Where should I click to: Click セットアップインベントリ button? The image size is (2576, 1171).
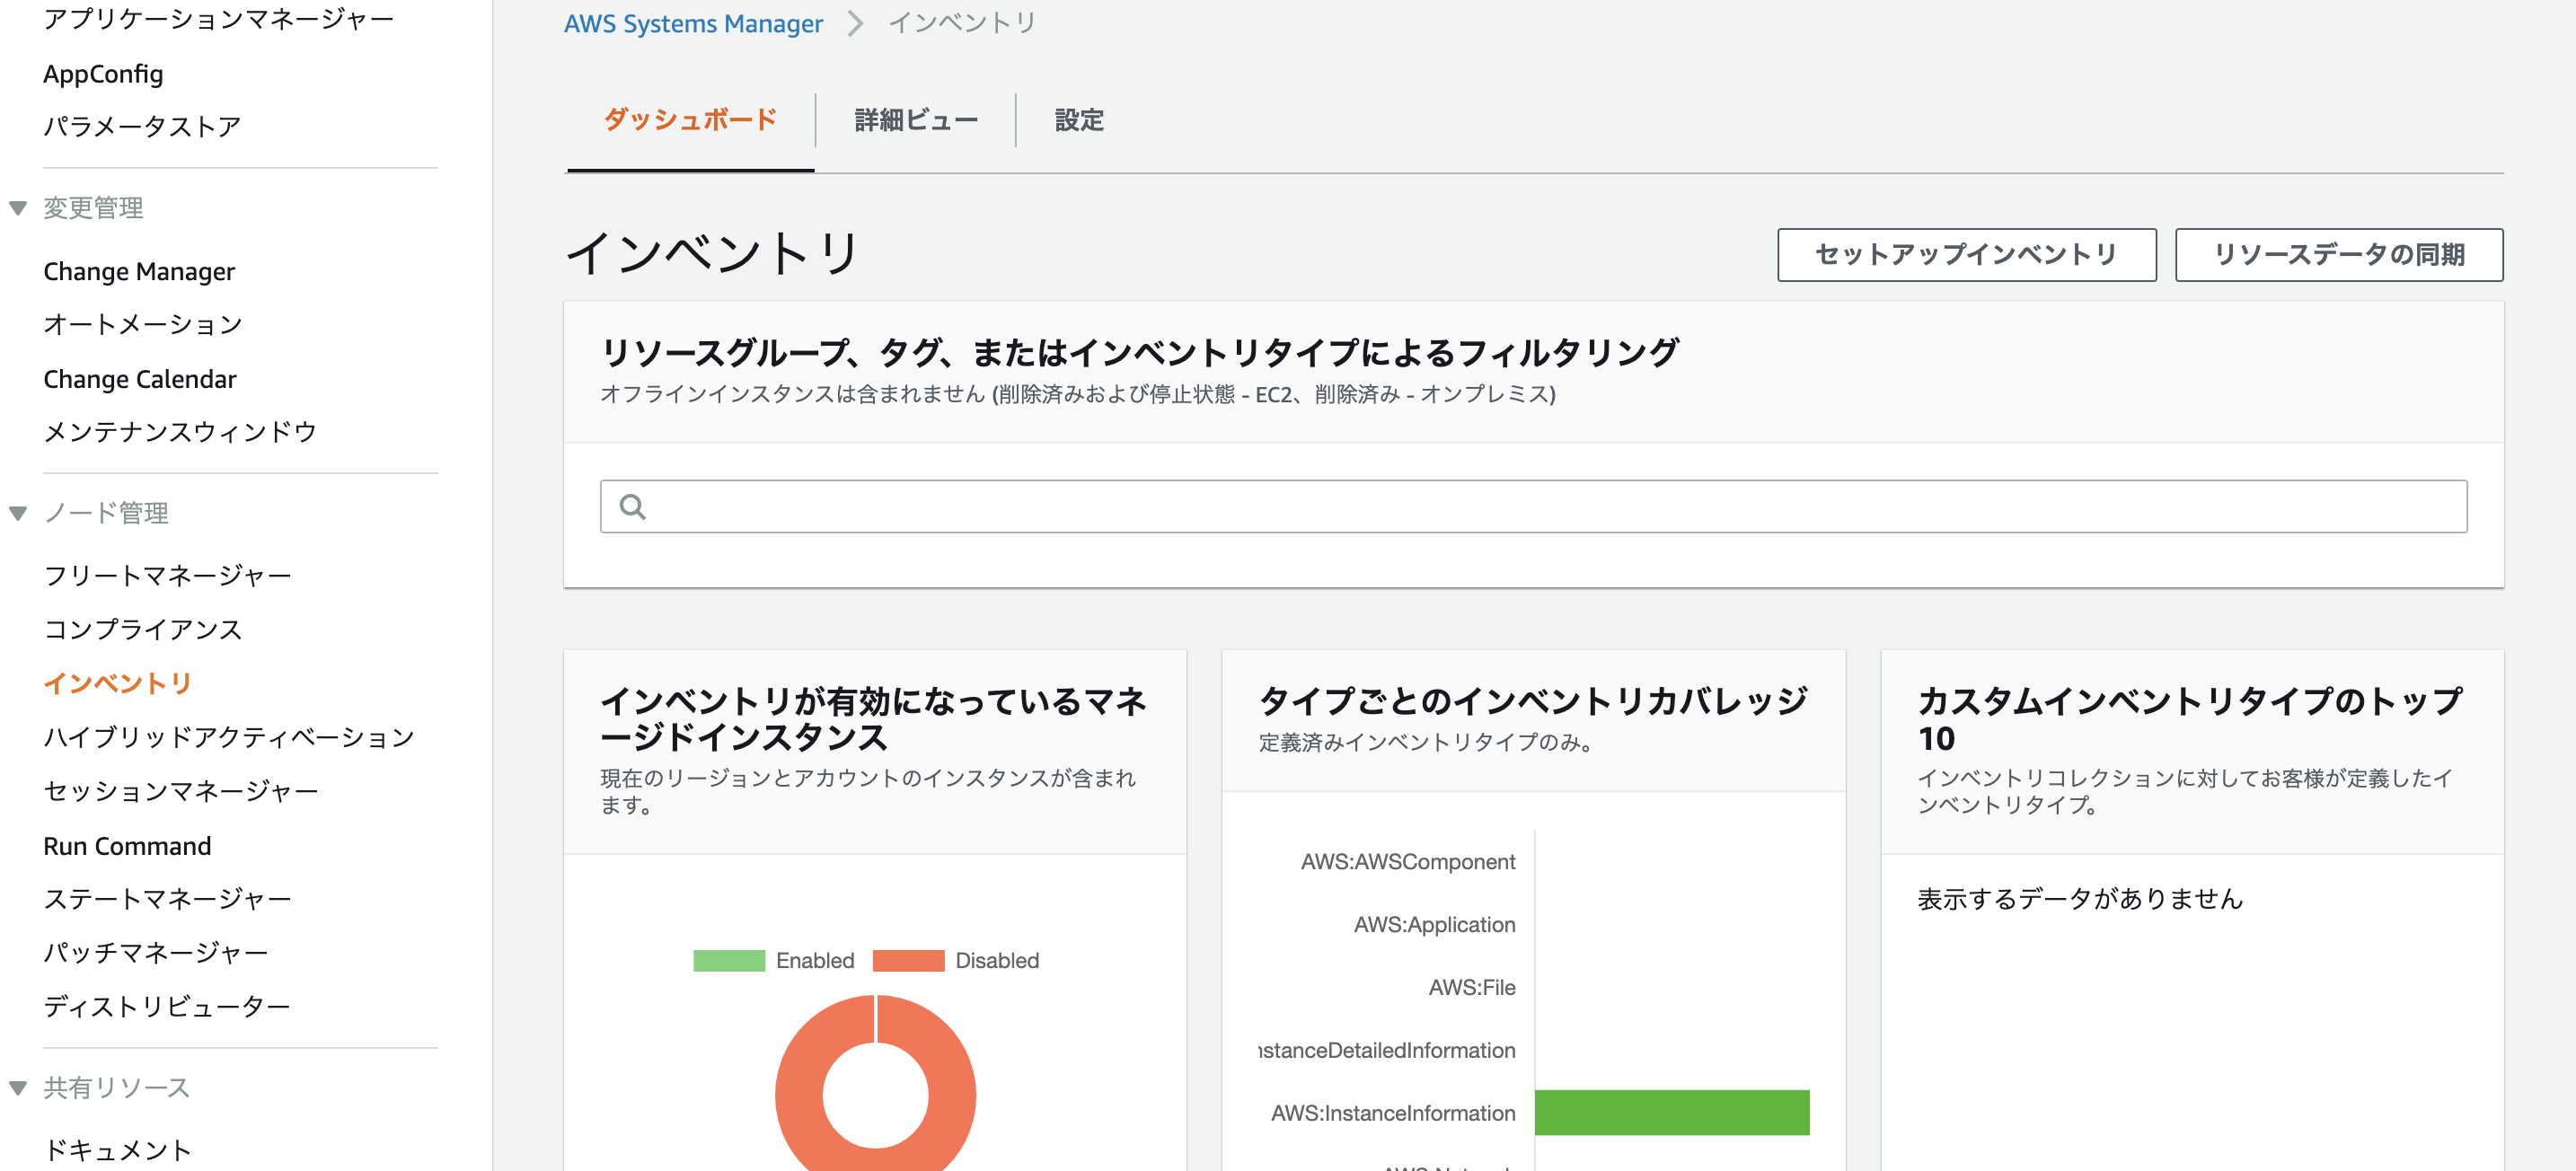click(1965, 255)
